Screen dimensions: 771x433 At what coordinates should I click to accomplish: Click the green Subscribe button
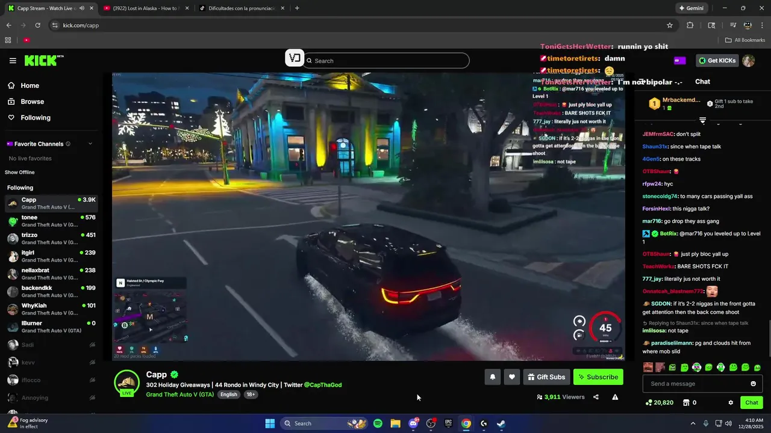[x=598, y=377]
